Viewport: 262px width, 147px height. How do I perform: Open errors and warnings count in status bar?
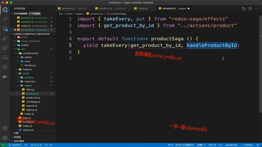[36, 145]
